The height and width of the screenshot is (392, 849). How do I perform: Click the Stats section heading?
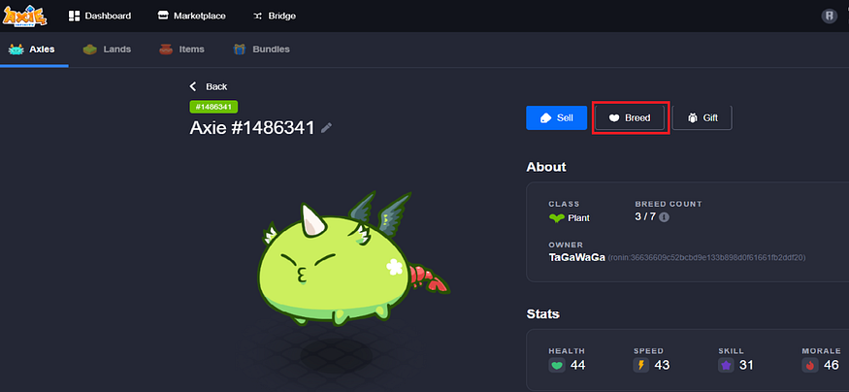point(543,314)
